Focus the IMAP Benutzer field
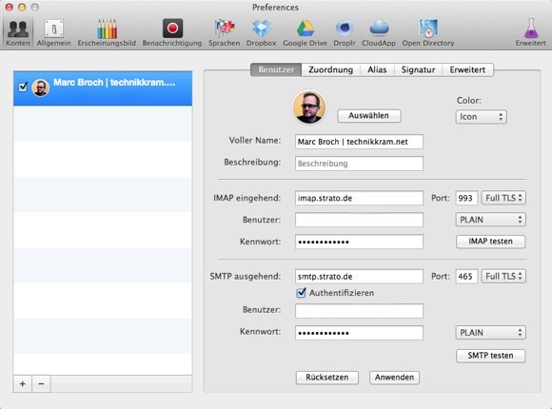Image resolution: width=552 pixels, height=409 pixels. [359, 220]
